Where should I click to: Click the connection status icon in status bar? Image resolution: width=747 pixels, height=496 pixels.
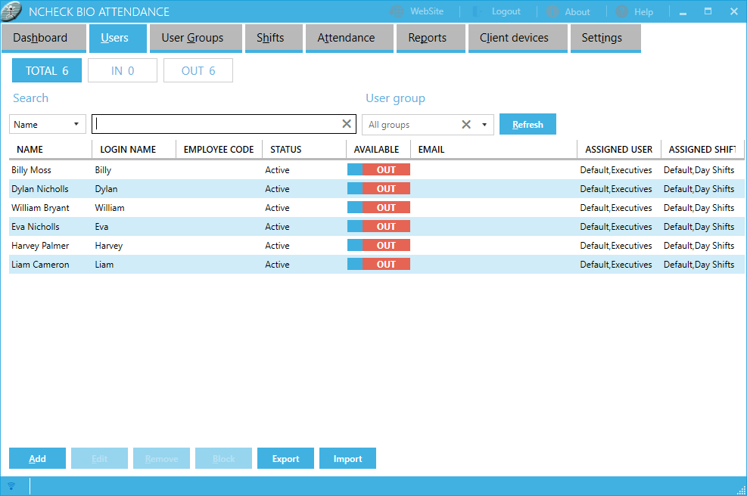[x=11, y=486]
